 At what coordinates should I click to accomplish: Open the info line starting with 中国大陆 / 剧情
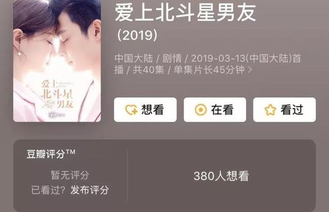point(208,64)
